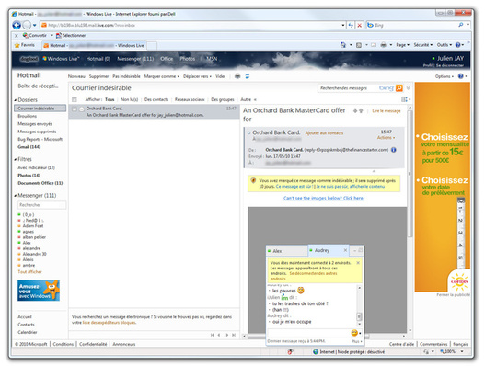The width and height of the screenshot is (485, 366).
Task: Open the message Actions dropdown
Action: [386, 138]
